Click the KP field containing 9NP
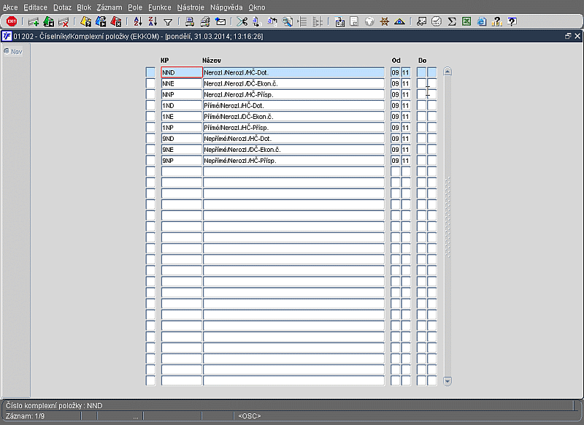This screenshot has height=425, width=584. (182, 160)
